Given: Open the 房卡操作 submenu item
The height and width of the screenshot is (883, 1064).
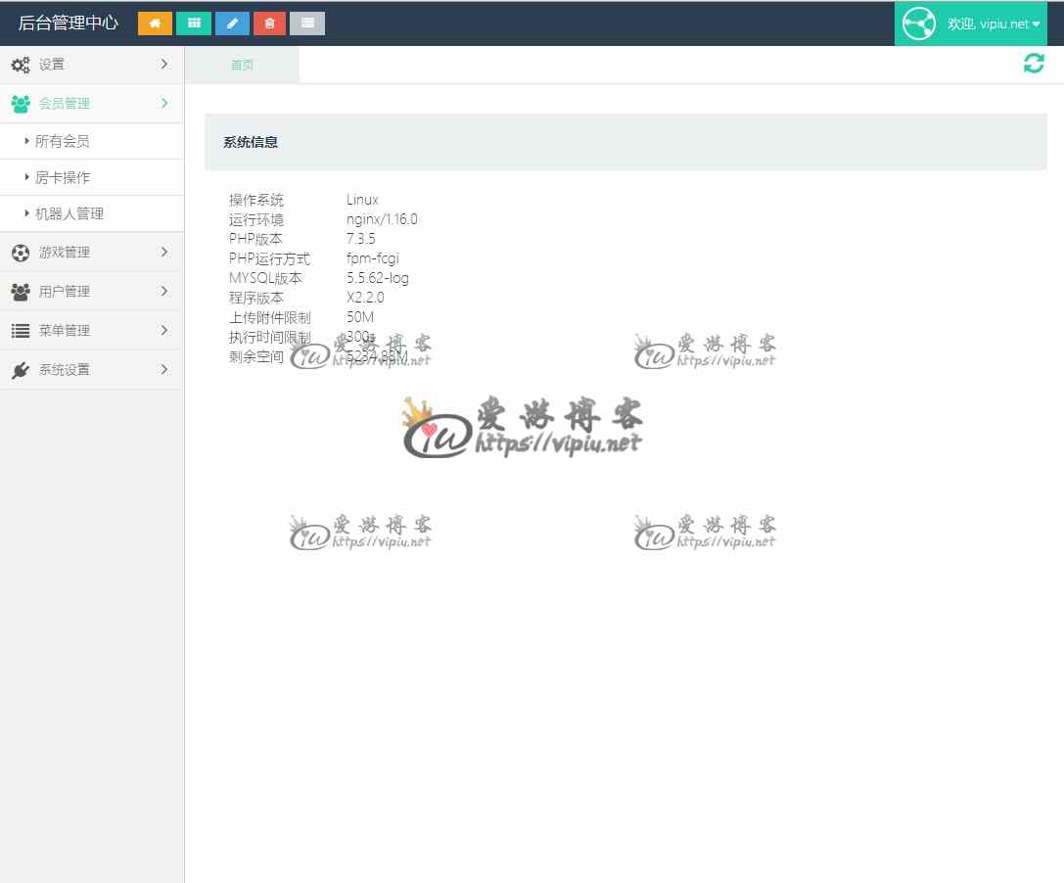Looking at the screenshot, I should pos(92,178).
